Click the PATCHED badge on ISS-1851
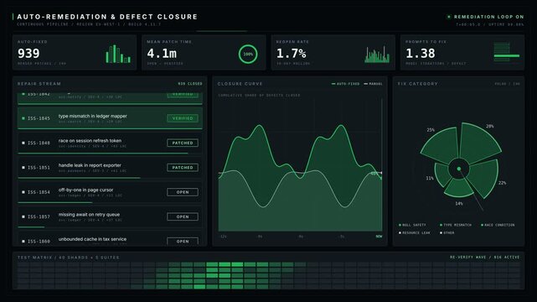This screenshot has height=302, width=537. 183,168
